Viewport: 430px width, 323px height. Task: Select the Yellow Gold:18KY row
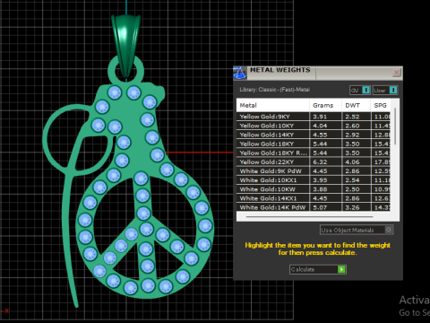[314, 144]
